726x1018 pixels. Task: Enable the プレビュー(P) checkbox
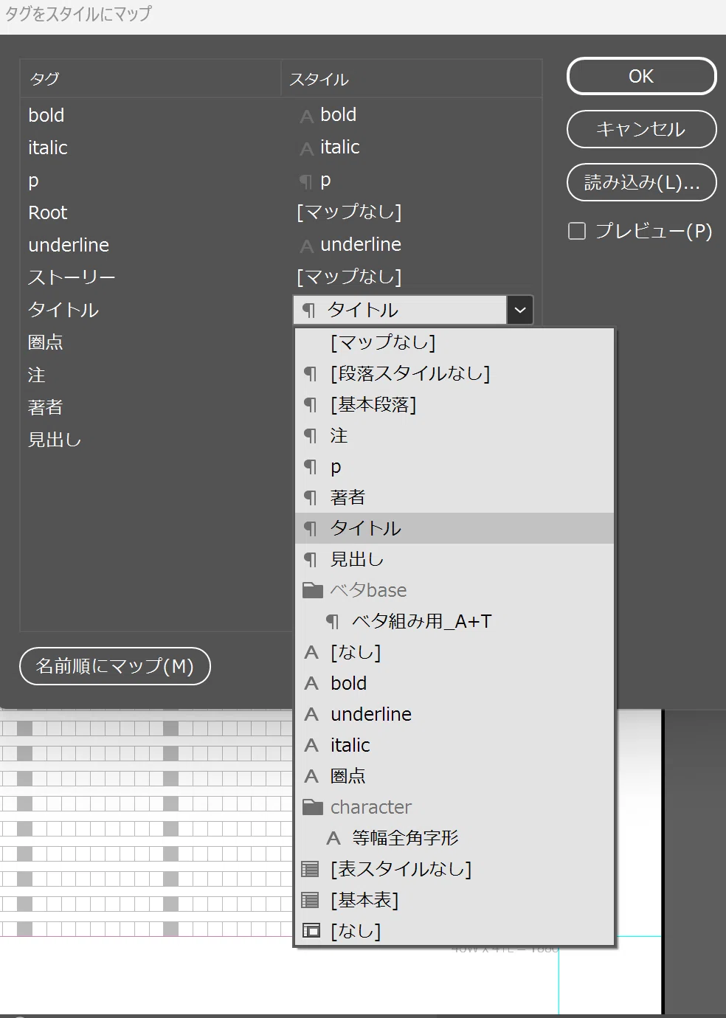click(x=577, y=231)
